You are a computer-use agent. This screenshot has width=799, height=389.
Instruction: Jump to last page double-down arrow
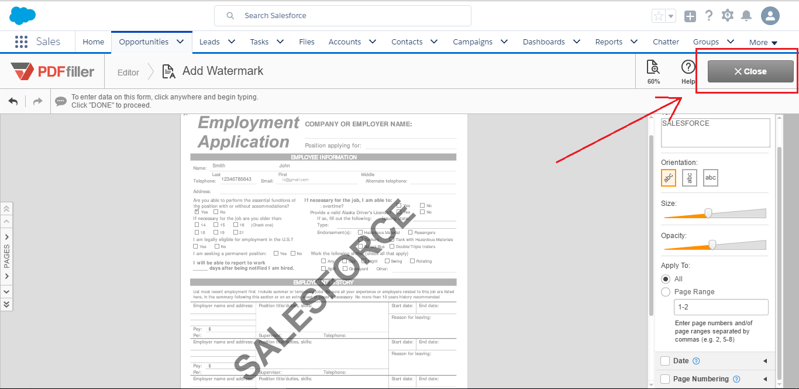click(x=6, y=304)
